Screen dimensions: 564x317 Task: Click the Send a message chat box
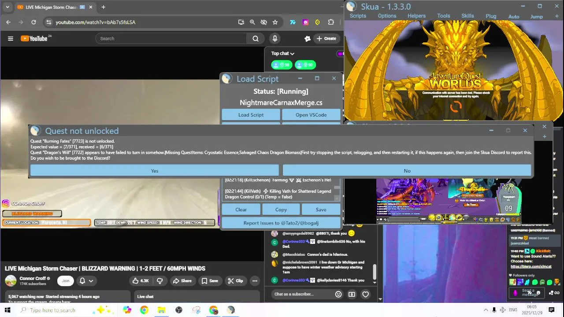click(x=527, y=292)
